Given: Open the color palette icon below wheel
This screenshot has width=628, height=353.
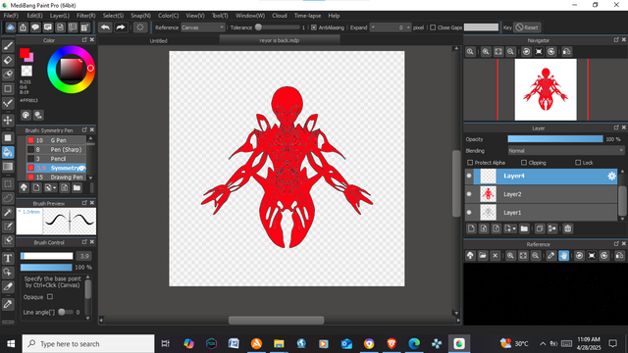Looking at the screenshot, I should [x=26, y=116].
